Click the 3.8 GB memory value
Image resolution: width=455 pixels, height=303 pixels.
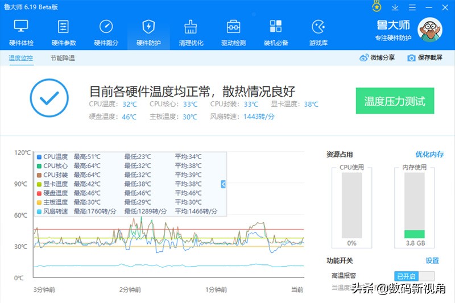(415, 243)
